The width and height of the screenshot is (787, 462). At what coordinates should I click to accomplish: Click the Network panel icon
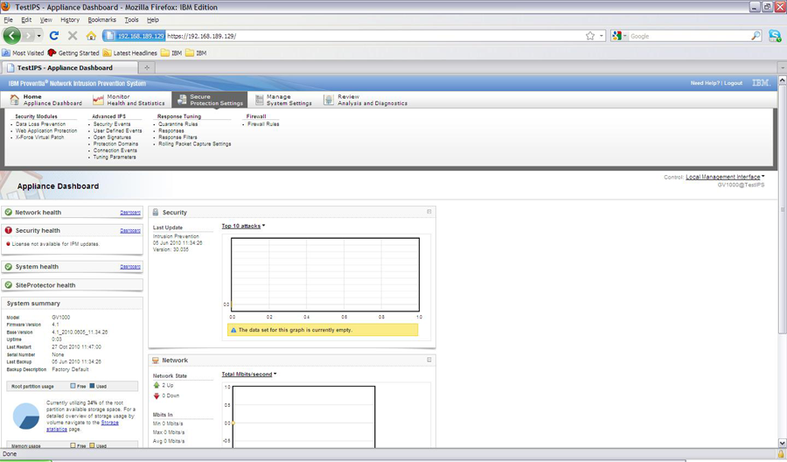click(156, 360)
